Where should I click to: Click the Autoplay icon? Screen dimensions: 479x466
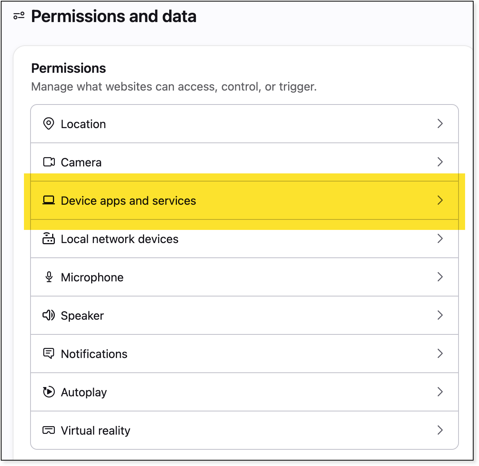point(49,392)
